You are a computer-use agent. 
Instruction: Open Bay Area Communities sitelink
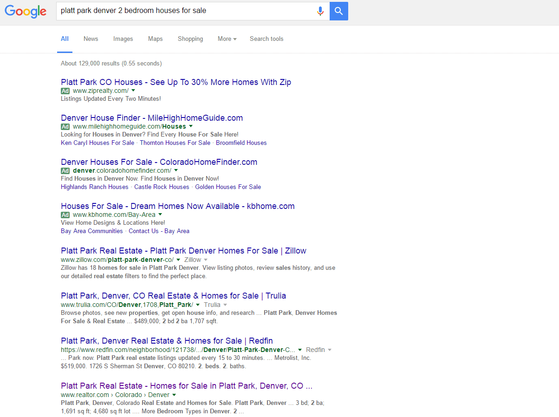click(92, 231)
